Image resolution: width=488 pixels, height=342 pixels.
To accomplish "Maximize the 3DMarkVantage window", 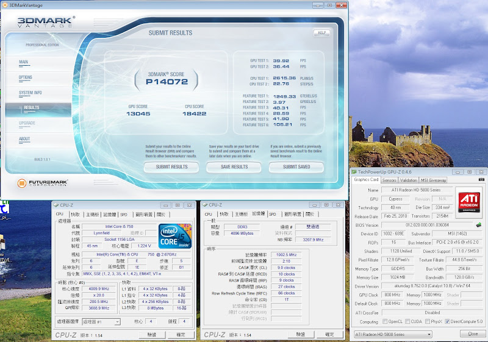I will [329, 5].
